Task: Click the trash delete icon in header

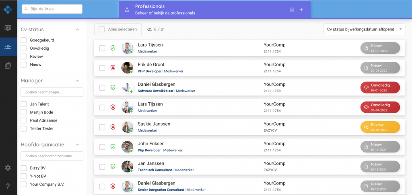Action: point(292,10)
